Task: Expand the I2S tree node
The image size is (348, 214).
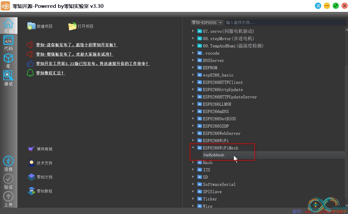Action: (193, 169)
